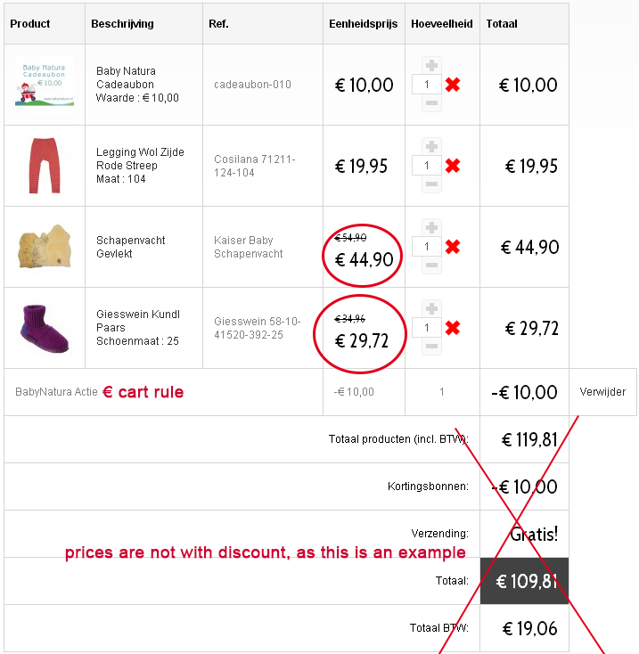This screenshot has height=654, width=639.
Task: Open Schapenvacht Gevlekt product description link
Action: pos(130,247)
